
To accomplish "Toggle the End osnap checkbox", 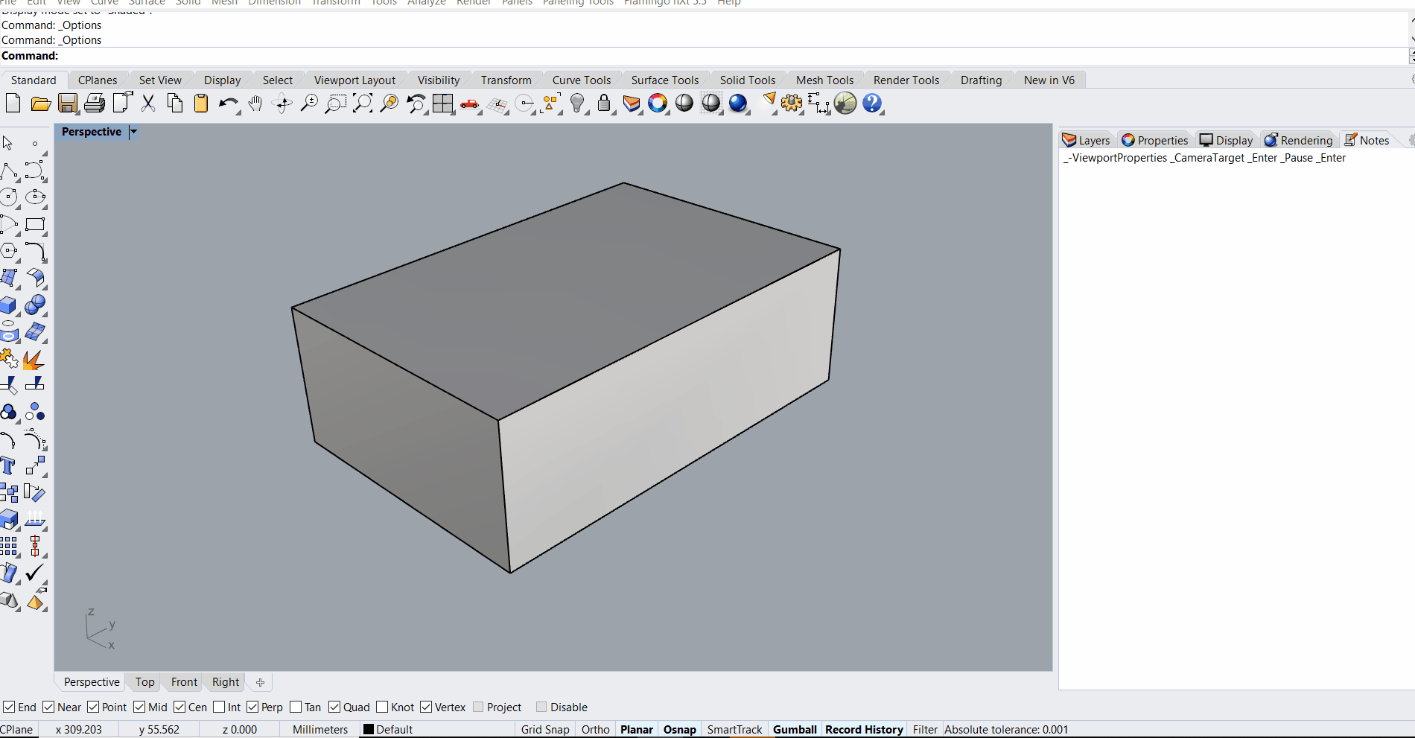I will [9, 707].
